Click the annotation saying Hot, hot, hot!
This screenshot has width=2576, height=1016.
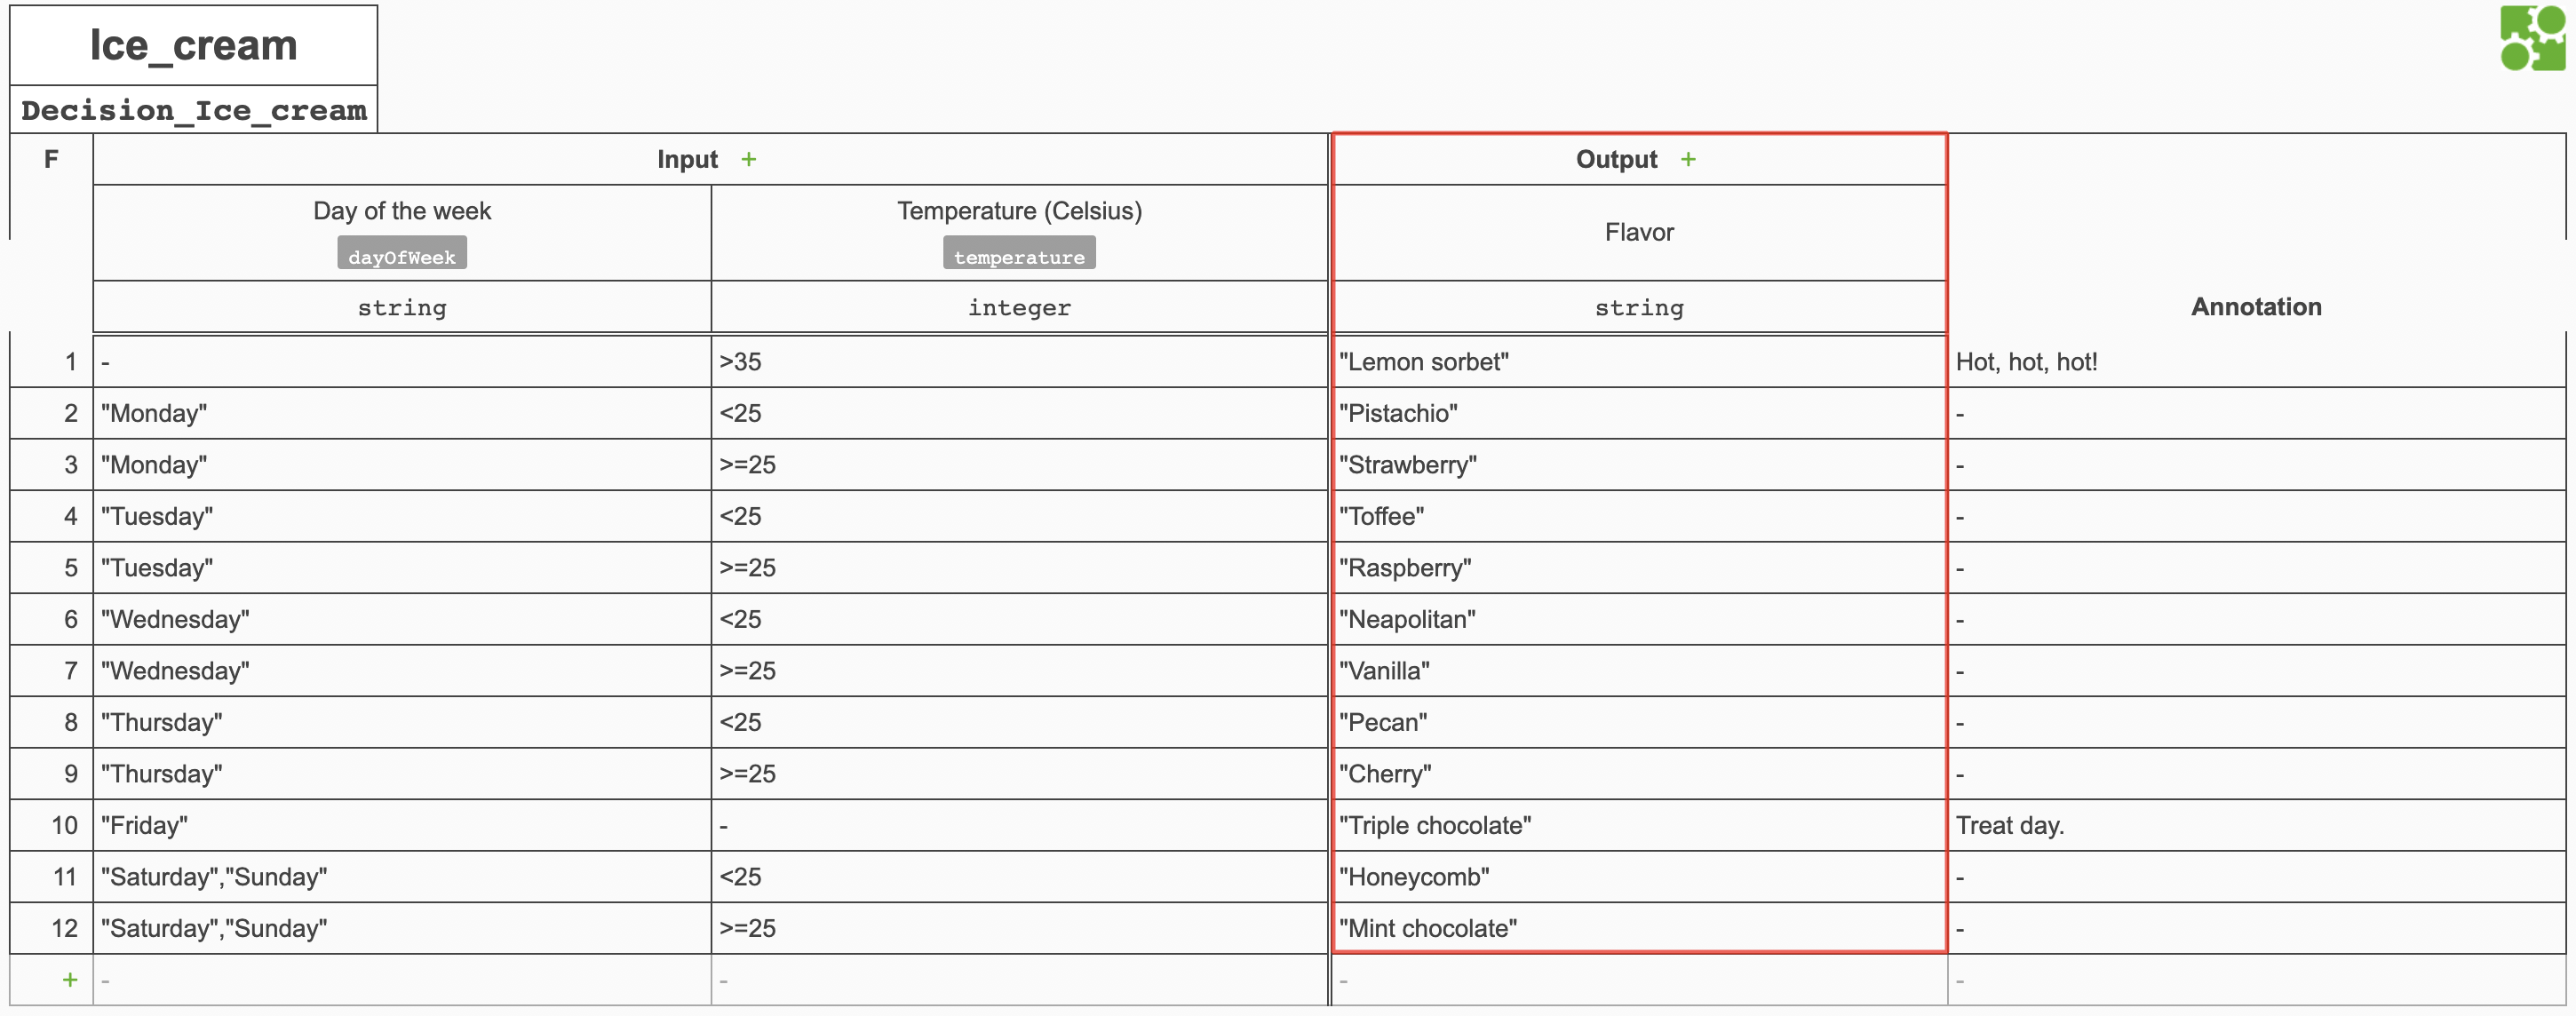coord(2026,361)
